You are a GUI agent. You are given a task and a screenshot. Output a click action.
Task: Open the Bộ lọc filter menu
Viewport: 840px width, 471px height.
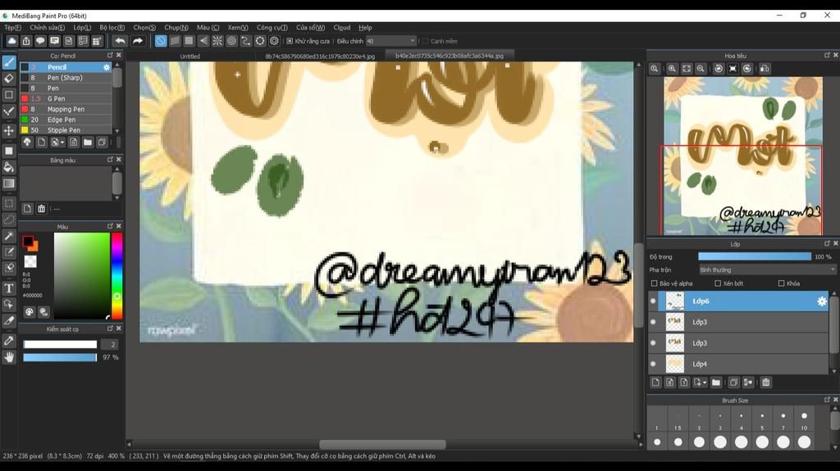[112, 28]
